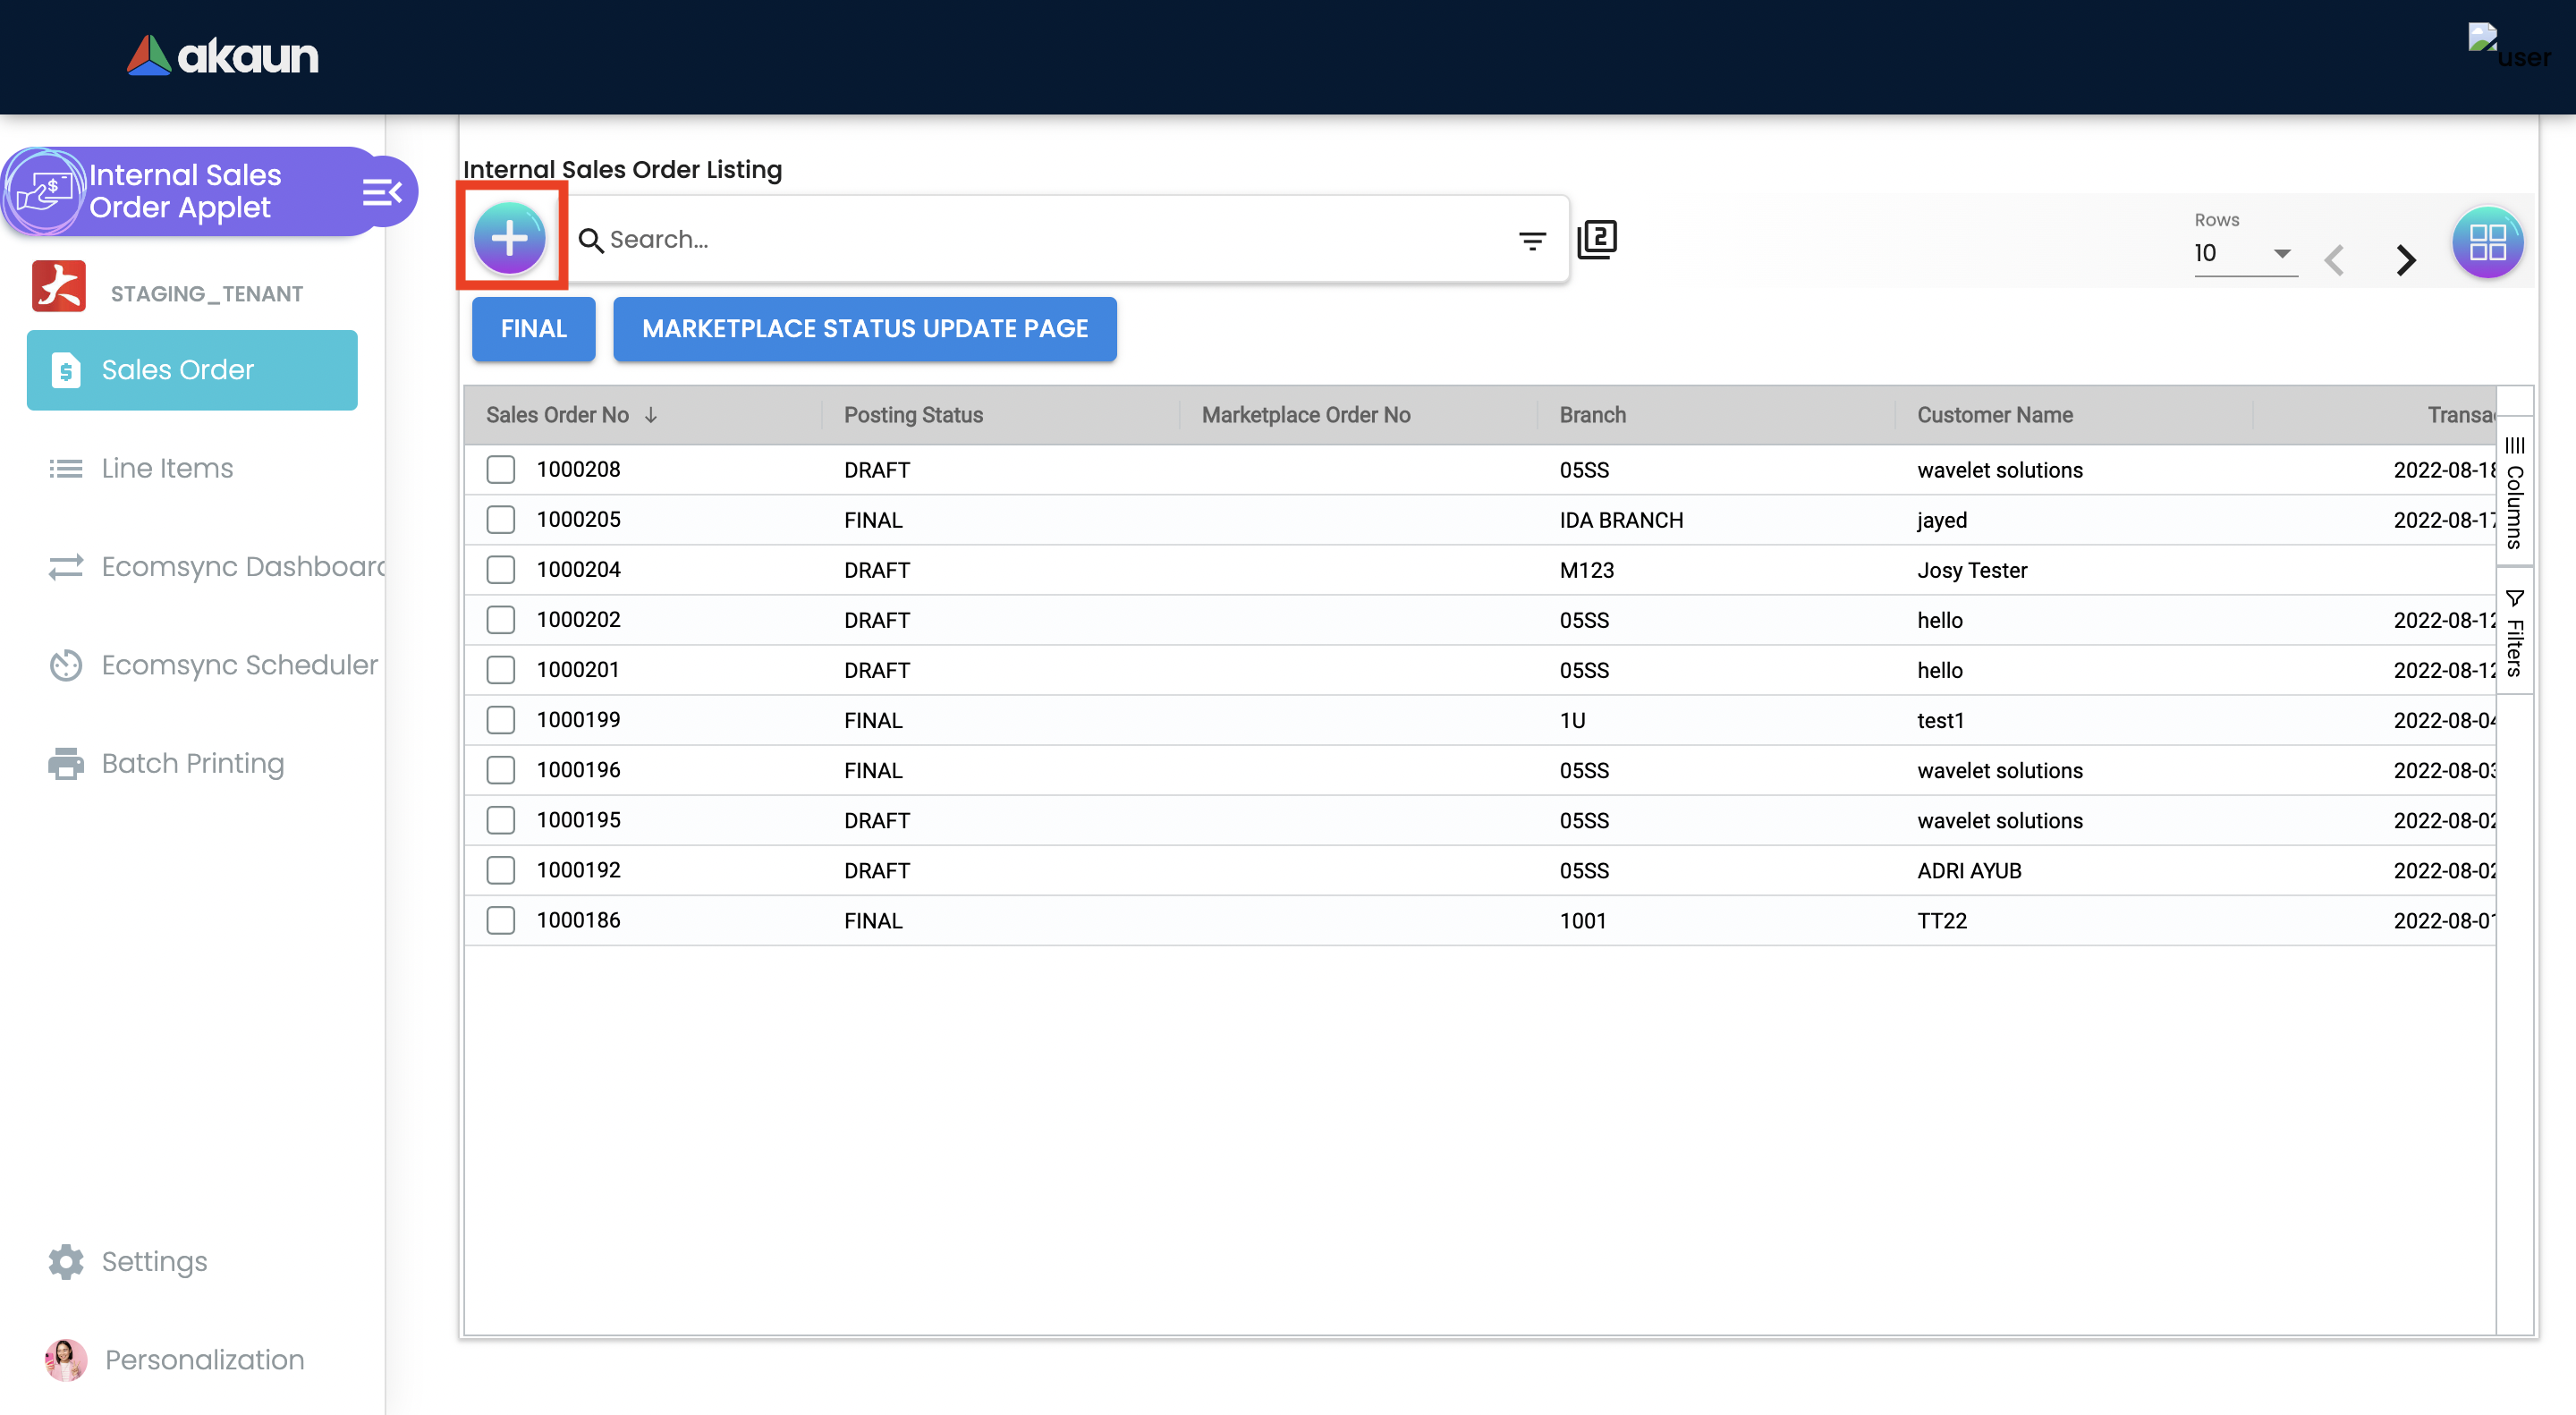
Task: Click the akaun logo
Action: coord(223,56)
